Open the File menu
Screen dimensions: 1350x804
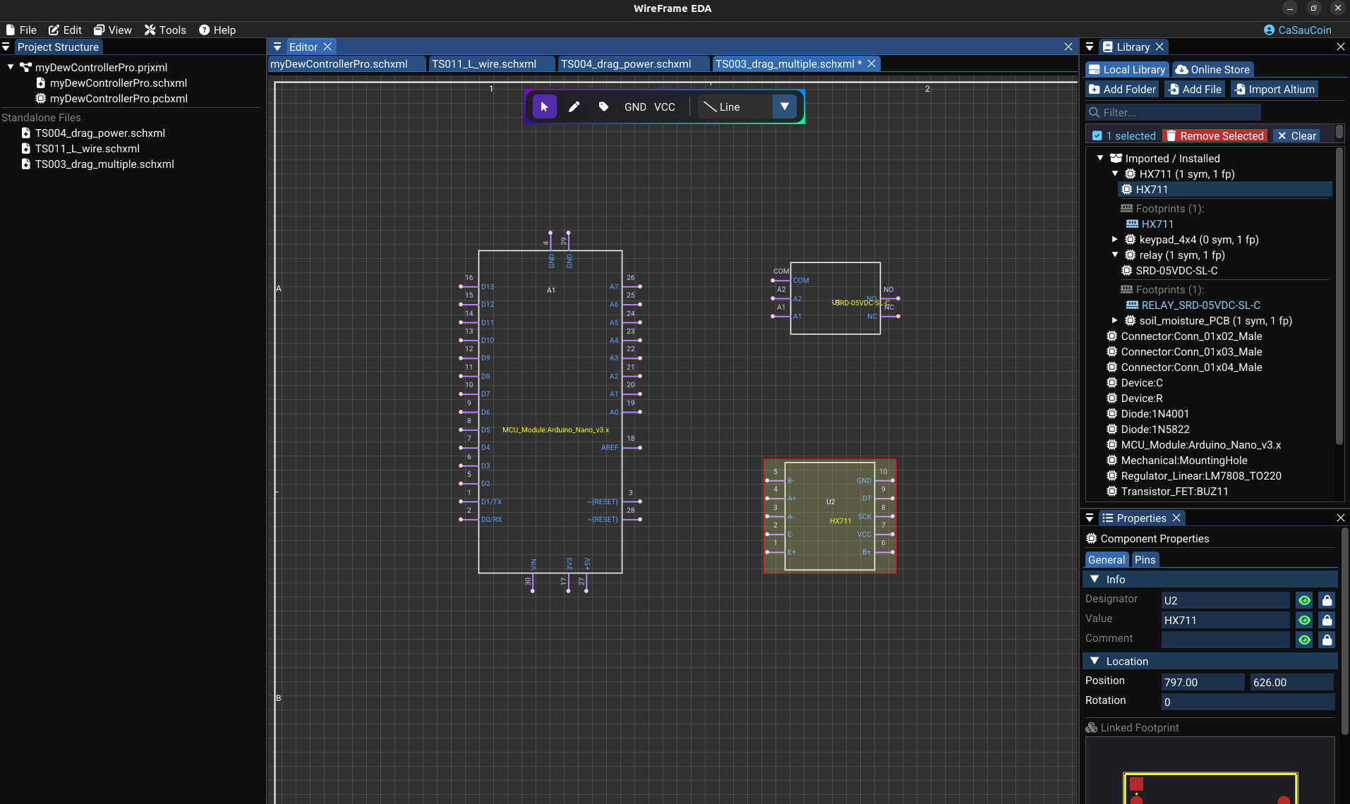tap(21, 30)
